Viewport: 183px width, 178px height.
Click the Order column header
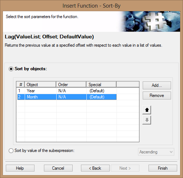tap(71, 85)
